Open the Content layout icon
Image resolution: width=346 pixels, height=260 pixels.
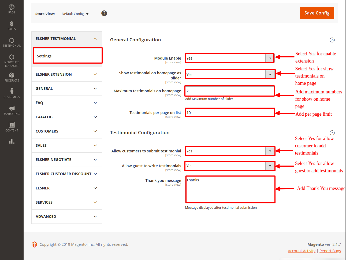[12, 127]
